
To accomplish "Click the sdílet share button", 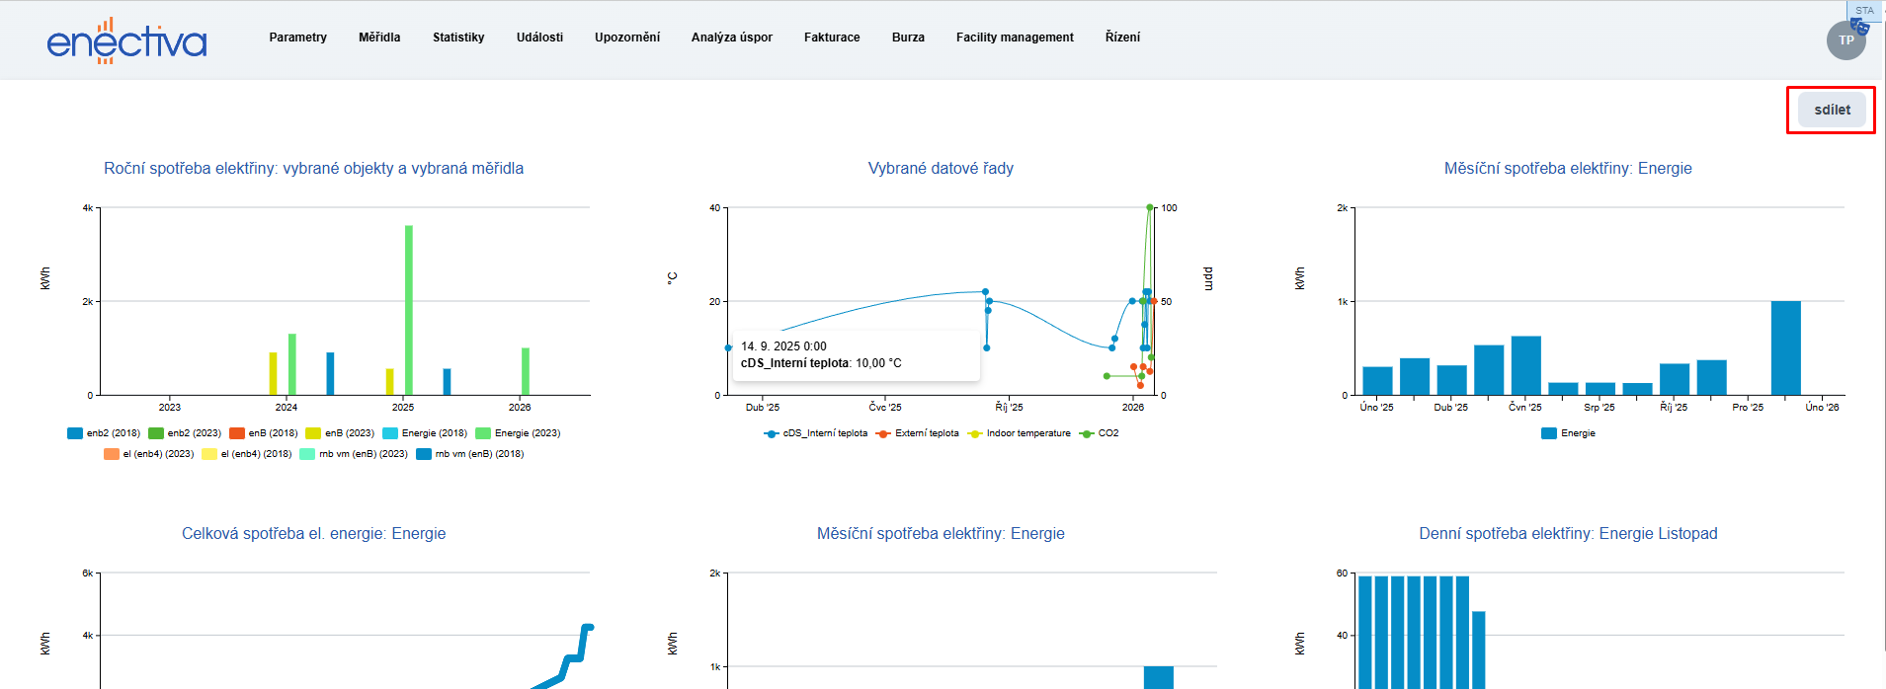I will click(x=1831, y=110).
